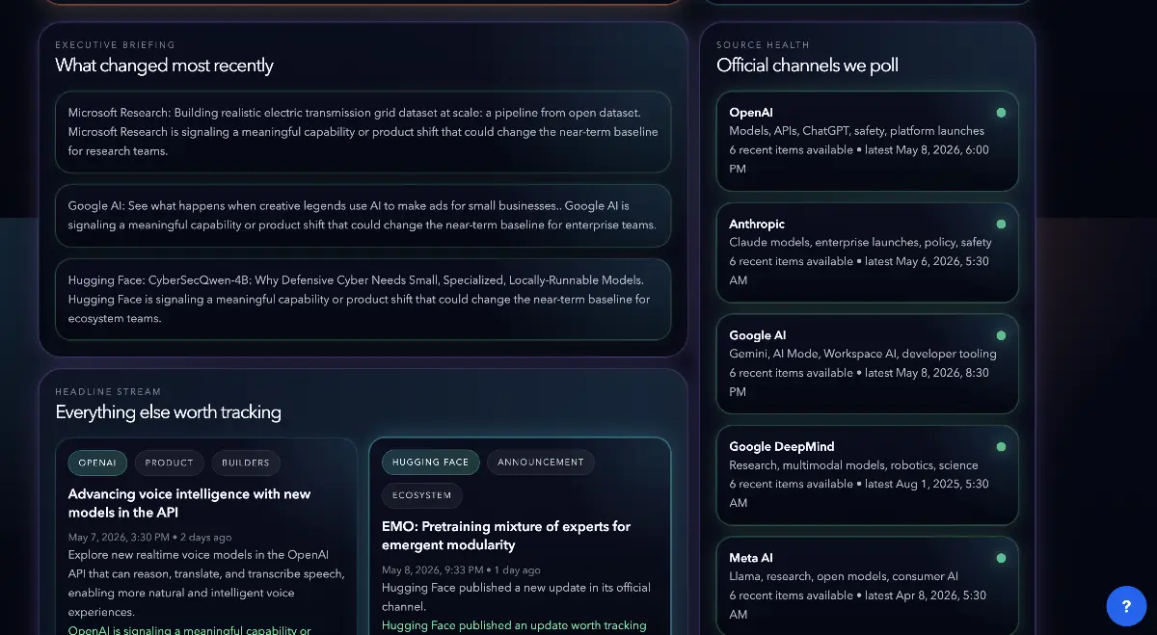Click 'Llama, research, open models, consumer AI' text

click(844, 577)
